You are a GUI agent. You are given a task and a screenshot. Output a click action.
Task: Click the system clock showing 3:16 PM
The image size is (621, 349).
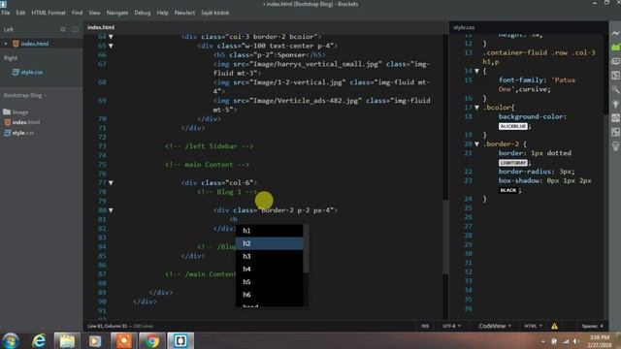tap(600, 341)
